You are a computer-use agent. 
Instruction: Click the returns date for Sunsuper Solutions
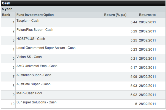(147, 104)
